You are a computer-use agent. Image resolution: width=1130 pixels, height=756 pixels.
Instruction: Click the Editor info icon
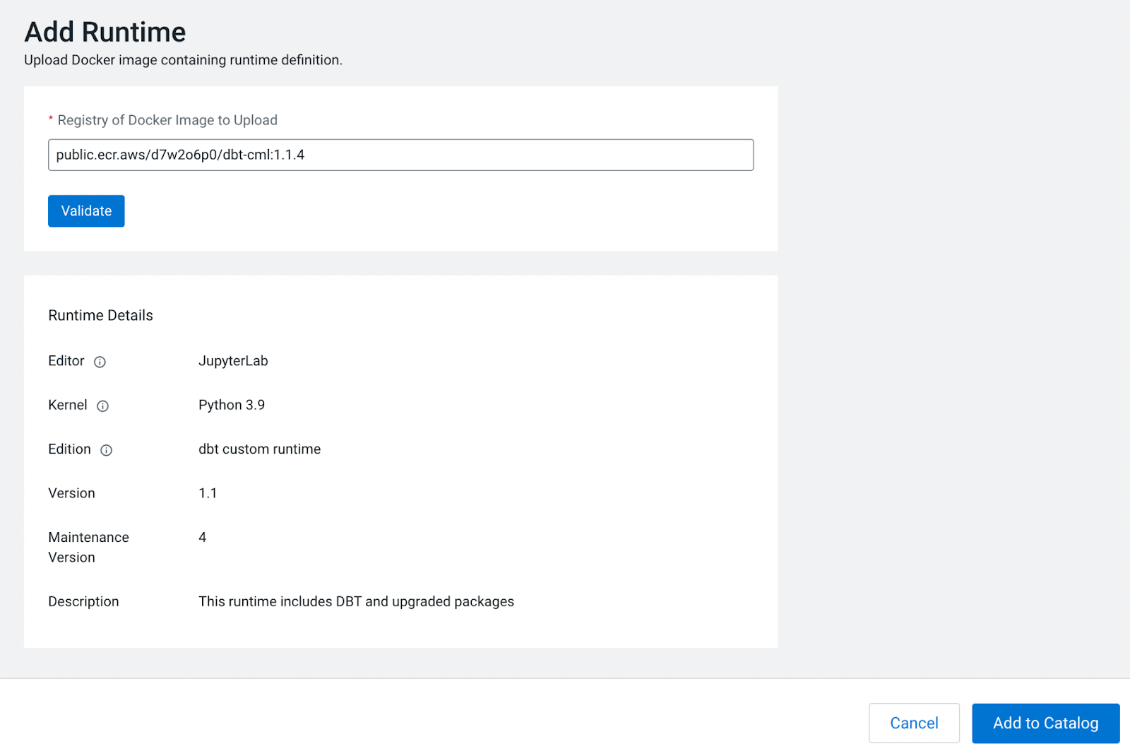(x=100, y=362)
